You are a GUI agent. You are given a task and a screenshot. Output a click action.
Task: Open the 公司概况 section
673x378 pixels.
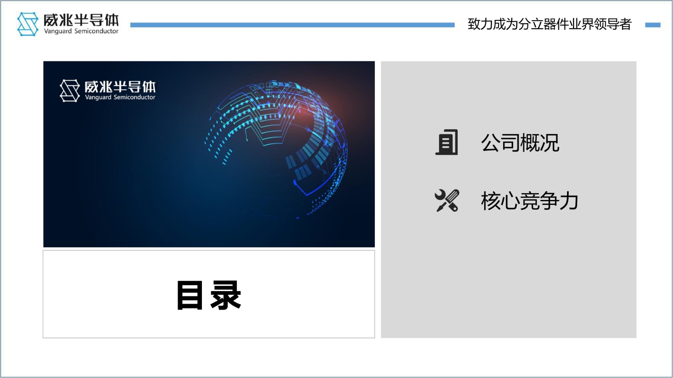[x=520, y=143]
